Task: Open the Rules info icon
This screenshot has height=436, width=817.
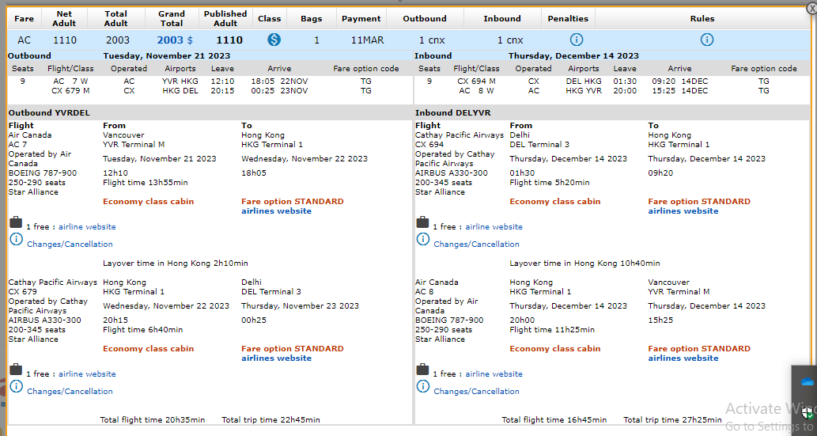Action: (706, 40)
